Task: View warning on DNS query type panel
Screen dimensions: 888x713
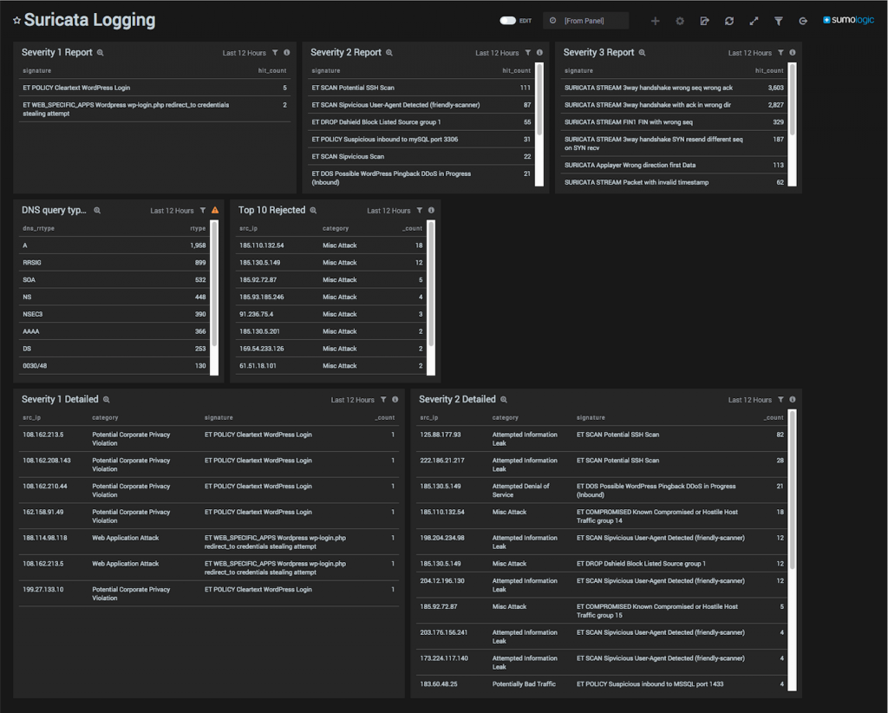Action: 215,210
